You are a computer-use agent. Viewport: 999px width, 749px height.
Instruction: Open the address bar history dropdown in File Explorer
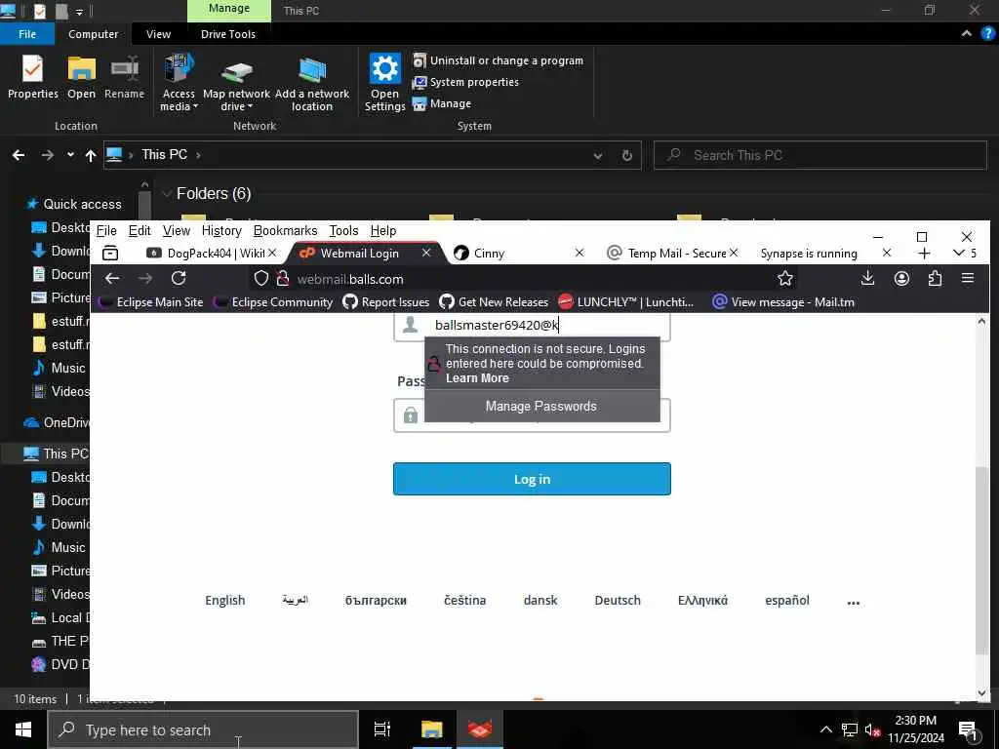coord(598,155)
